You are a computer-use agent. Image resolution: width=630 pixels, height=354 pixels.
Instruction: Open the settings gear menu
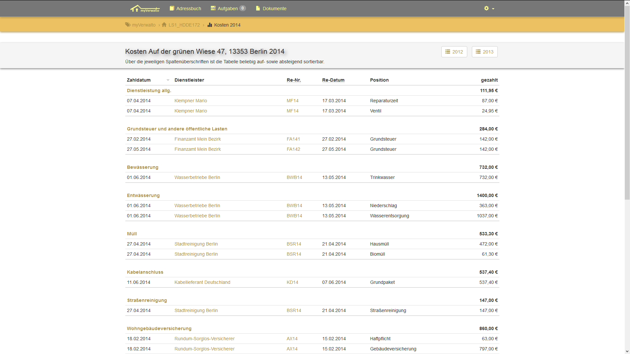[489, 9]
